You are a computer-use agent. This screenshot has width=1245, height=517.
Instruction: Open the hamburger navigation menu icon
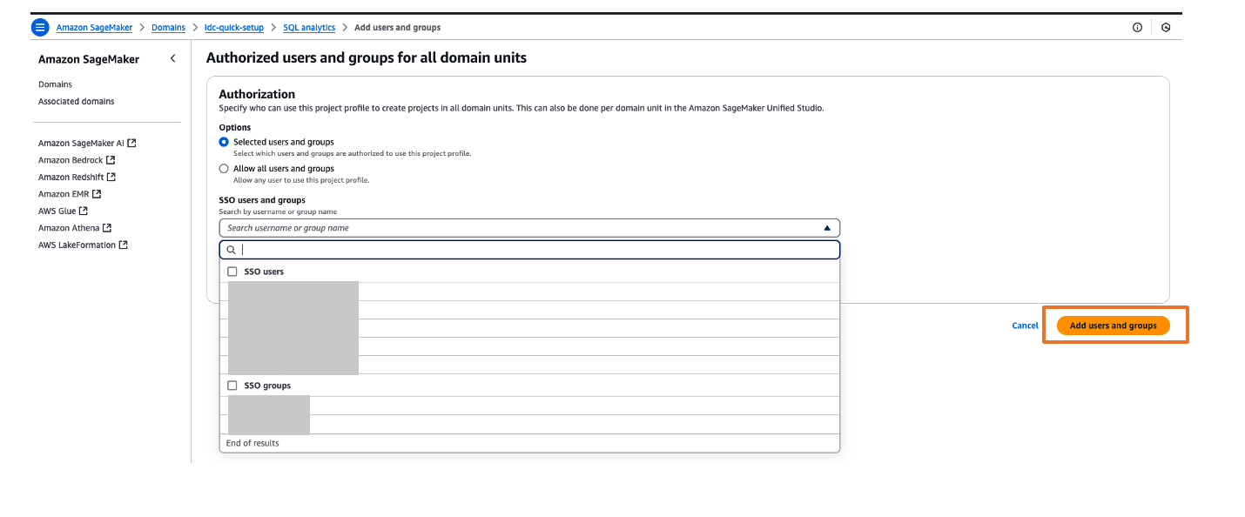tap(40, 27)
